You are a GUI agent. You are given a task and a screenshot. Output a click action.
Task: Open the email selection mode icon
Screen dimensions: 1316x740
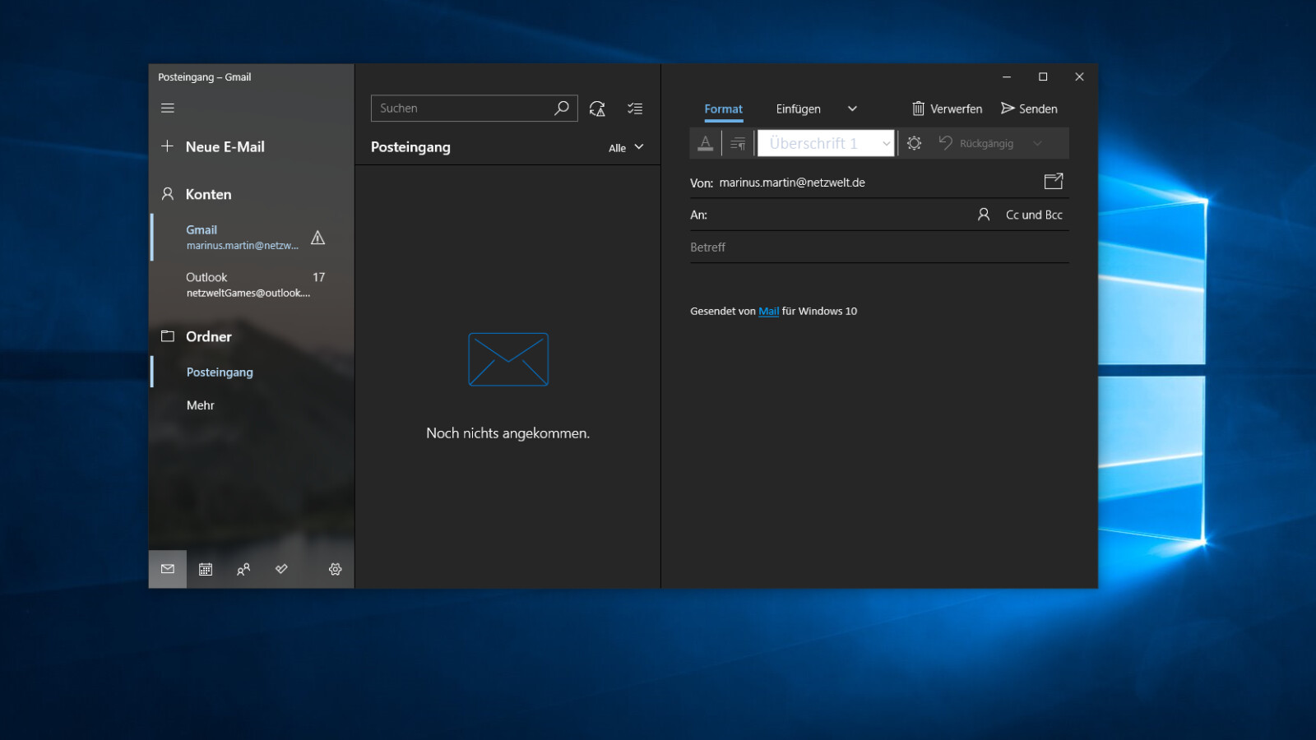tap(634, 108)
